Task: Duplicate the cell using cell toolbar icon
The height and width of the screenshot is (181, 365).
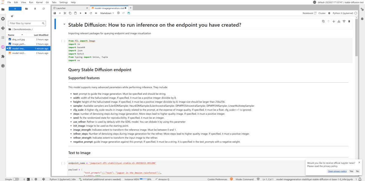Action: pyautogui.click(x=323, y=21)
